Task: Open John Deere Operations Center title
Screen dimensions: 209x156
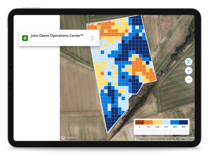Action: [x=57, y=36]
